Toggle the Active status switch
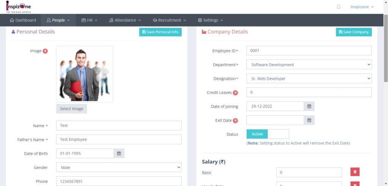Screen dimensions: 388x186 point(268,134)
